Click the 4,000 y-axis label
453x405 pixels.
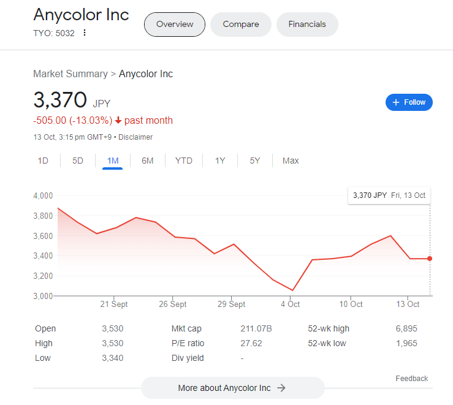tap(43, 195)
